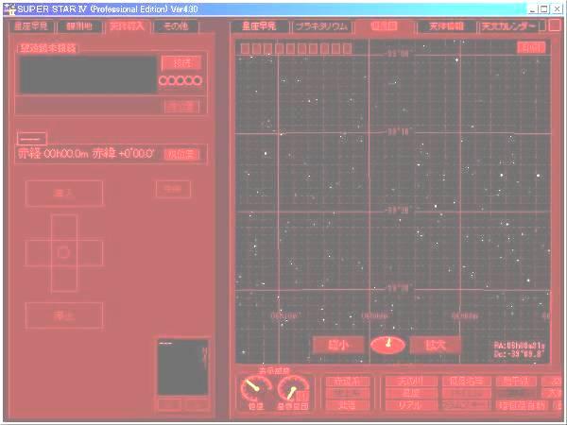Click the star chart thumbnail preview in the left panel
The height and width of the screenshot is (425, 567).
click(x=183, y=367)
